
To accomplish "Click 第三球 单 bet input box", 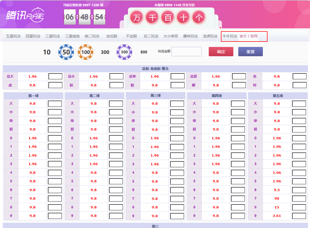I will [x=177, y=121].
